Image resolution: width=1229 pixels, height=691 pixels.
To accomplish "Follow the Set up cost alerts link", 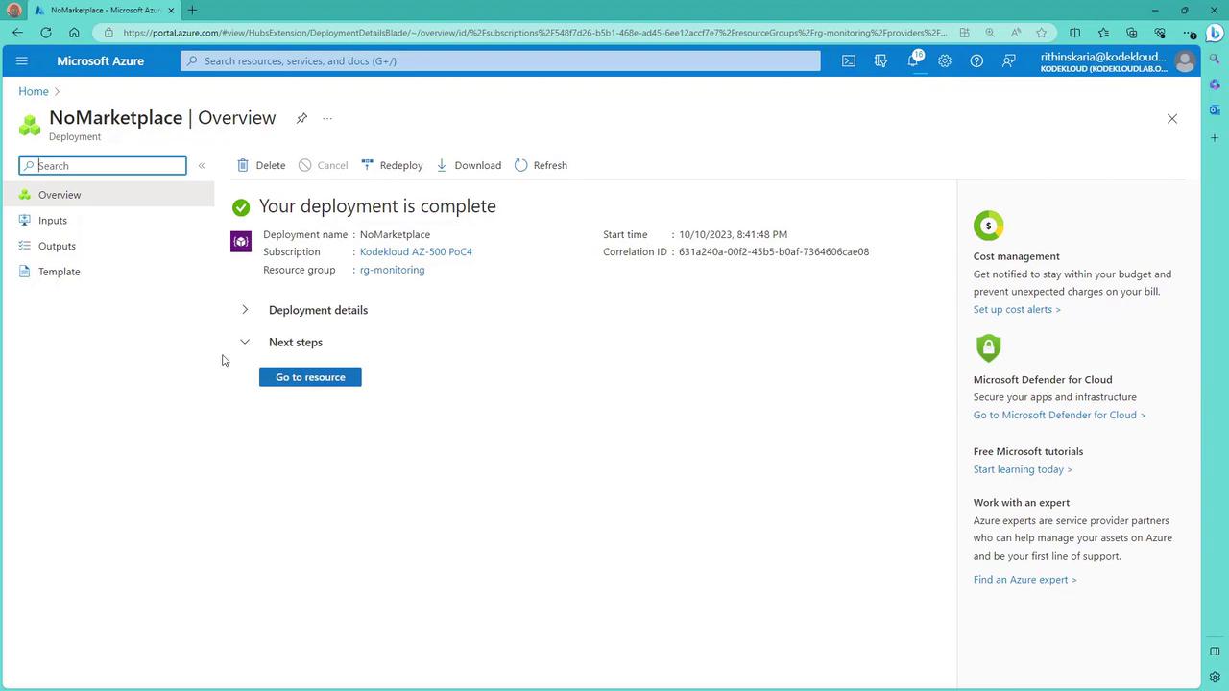I will [1017, 309].
